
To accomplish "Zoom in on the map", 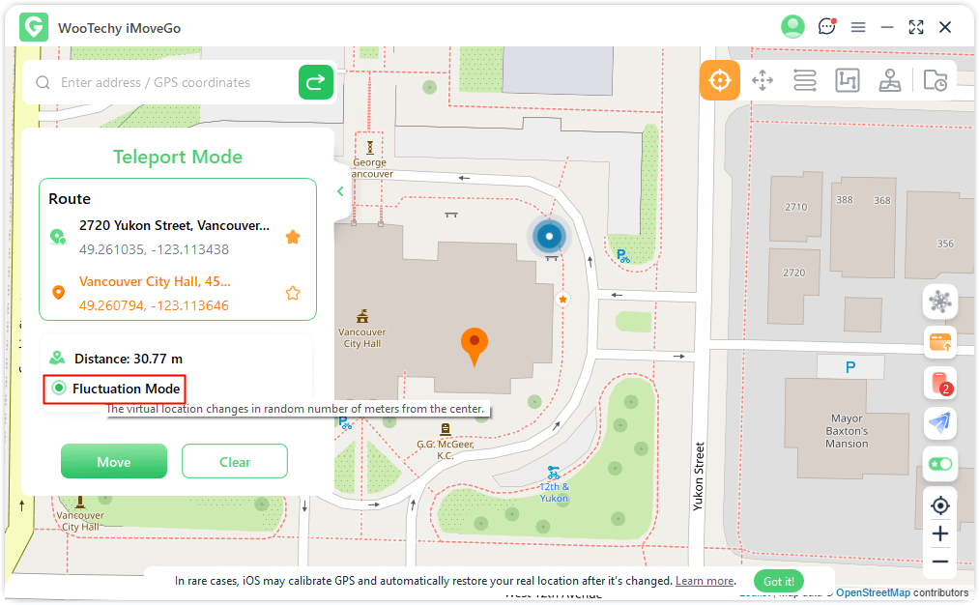I will [940, 533].
